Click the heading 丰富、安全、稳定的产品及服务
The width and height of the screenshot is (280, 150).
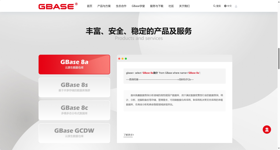(139, 31)
